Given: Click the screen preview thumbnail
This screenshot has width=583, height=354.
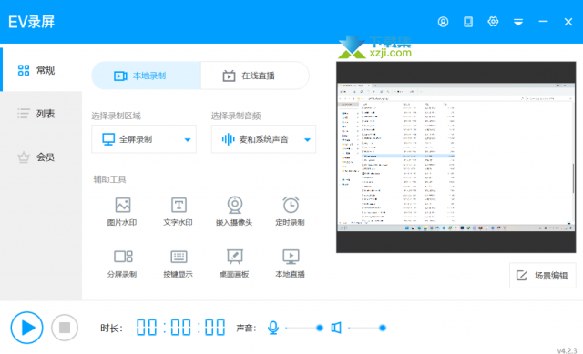Looking at the screenshot, I should coord(455,157).
